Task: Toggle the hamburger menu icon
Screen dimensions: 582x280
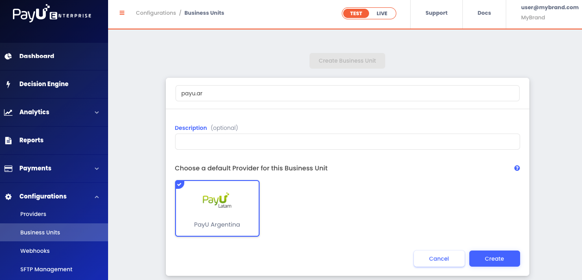Action: [x=122, y=13]
